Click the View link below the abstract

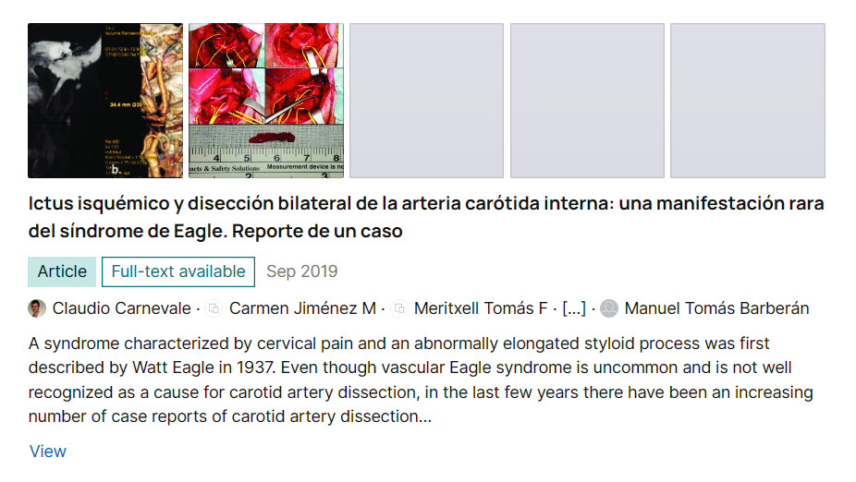coord(48,452)
